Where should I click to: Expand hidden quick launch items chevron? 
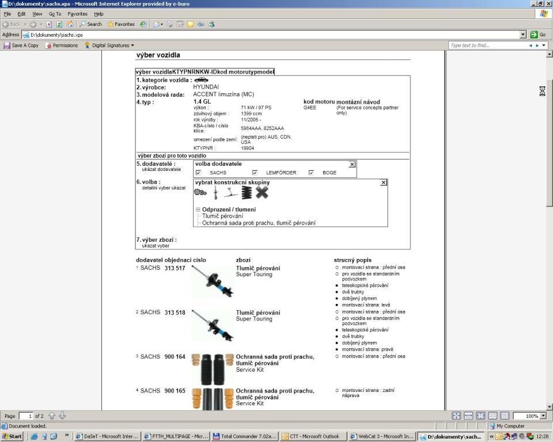click(x=67, y=435)
